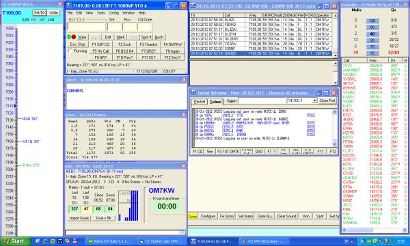410x246 pixels.
Task: Click the Mark button
Action: tap(120, 37)
